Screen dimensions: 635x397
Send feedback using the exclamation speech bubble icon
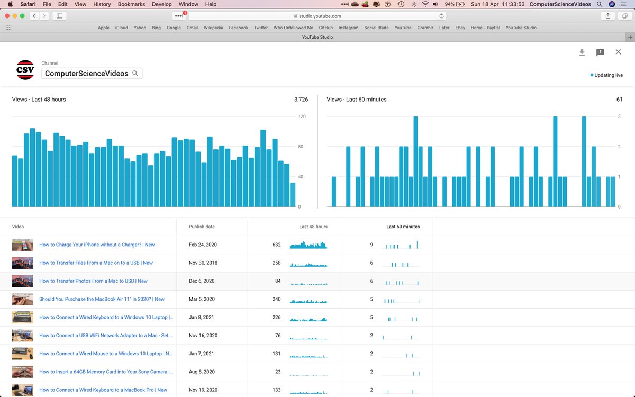pyautogui.click(x=600, y=52)
